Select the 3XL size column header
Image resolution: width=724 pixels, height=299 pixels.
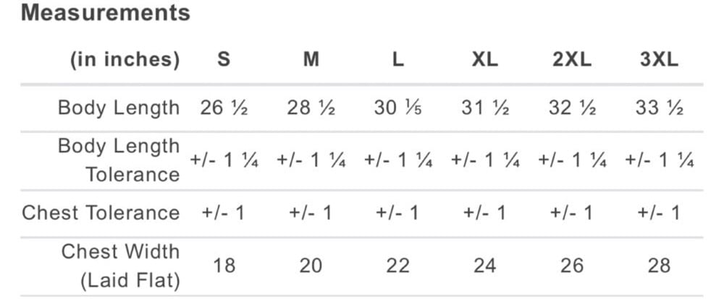[659, 59]
